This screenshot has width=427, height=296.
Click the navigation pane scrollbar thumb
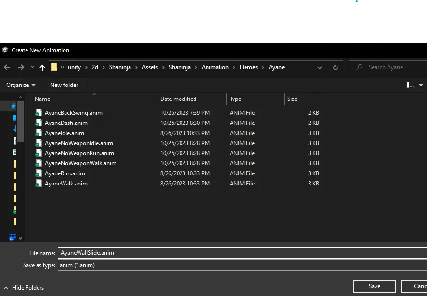[20, 122]
